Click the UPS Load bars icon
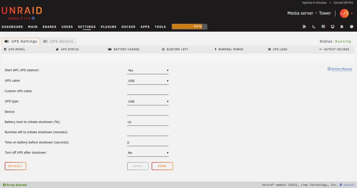The height and width of the screenshot is (188, 357). [269, 49]
